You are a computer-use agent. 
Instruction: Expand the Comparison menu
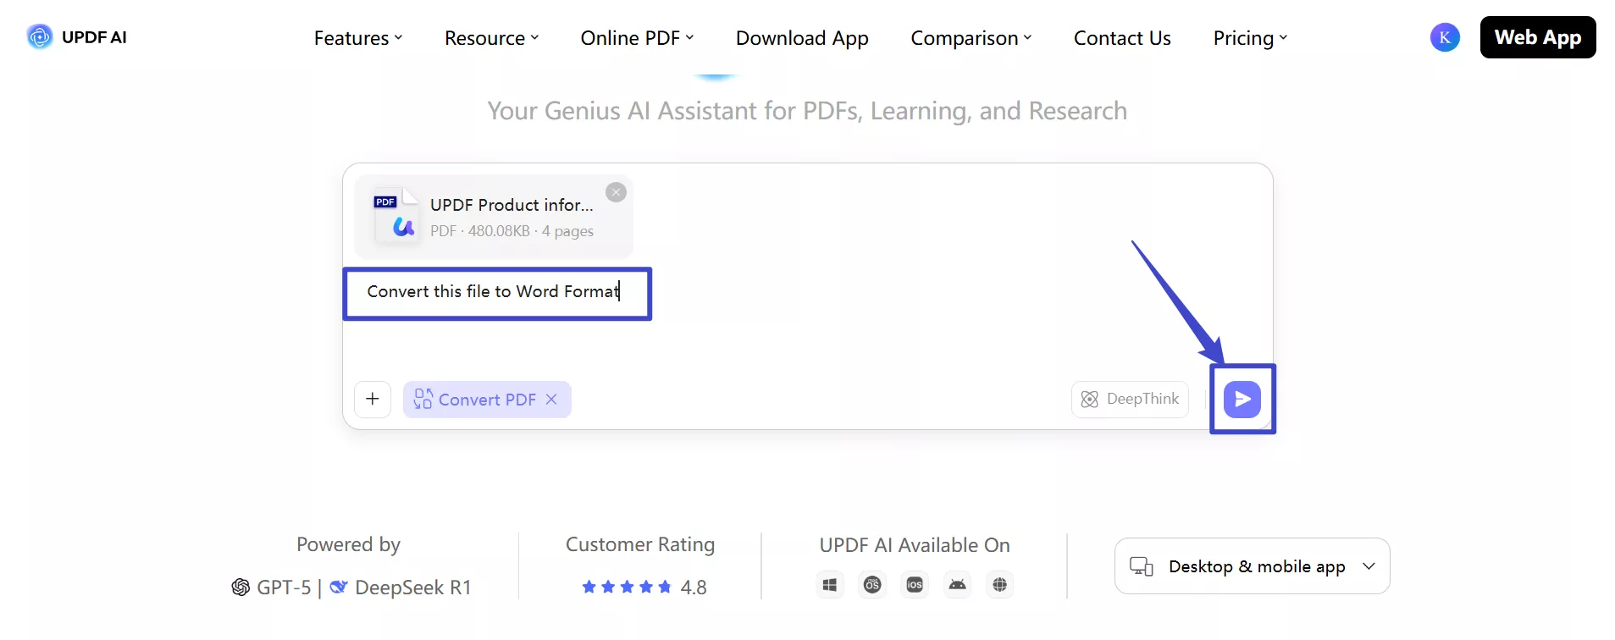tap(971, 38)
